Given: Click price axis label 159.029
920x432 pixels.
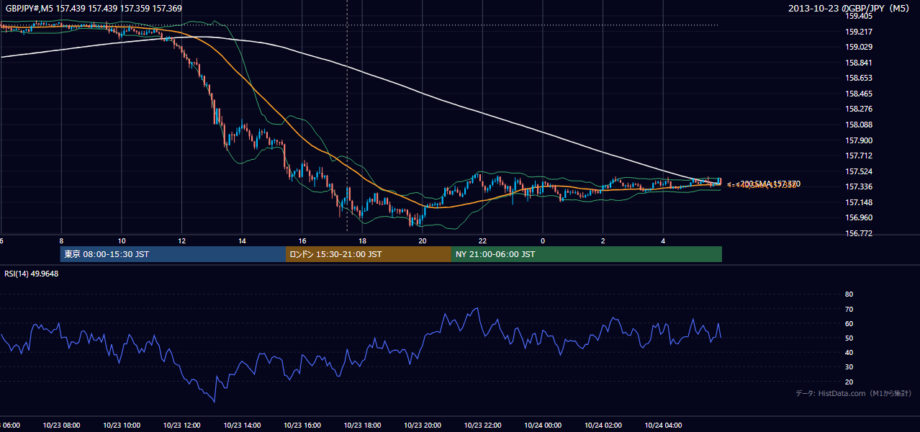Looking at the screenshot, I should click(859, 47).
